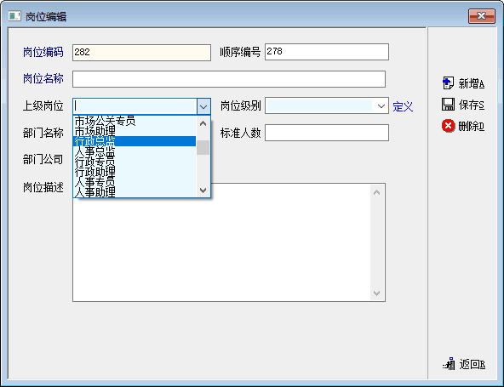
Task: Click the 保存S floppy disk icon
Action: point(448,105)
